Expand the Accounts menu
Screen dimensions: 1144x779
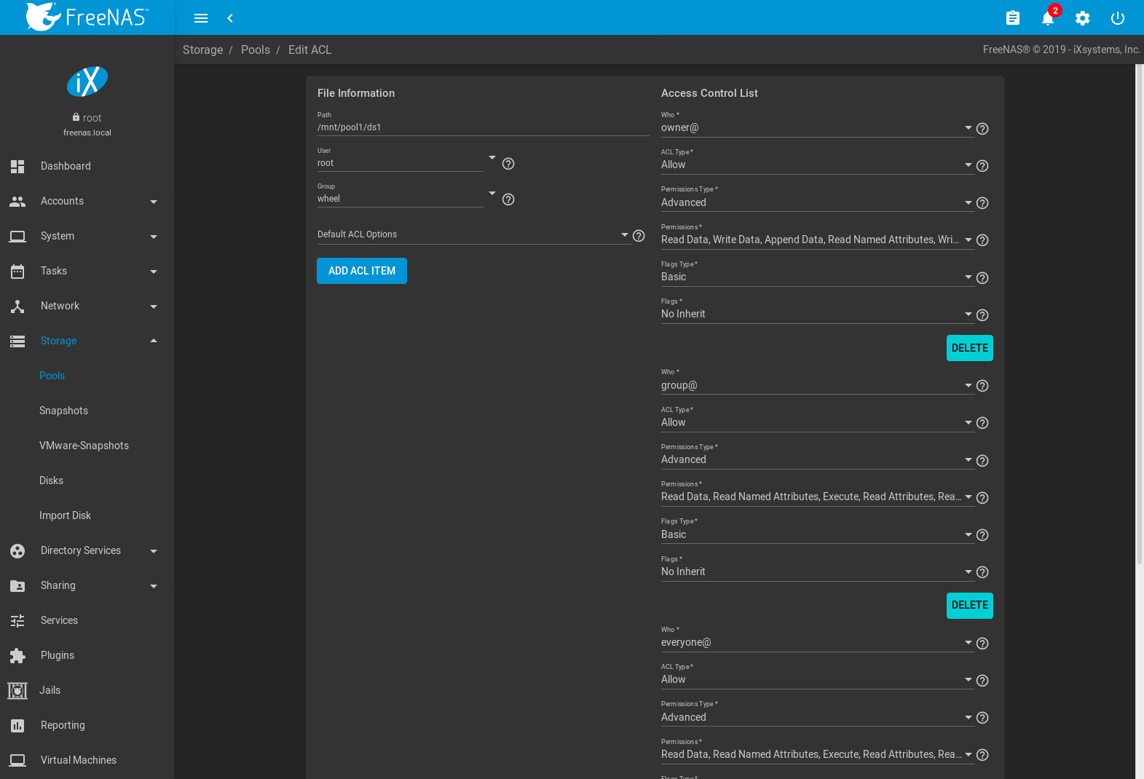(87, 201)
